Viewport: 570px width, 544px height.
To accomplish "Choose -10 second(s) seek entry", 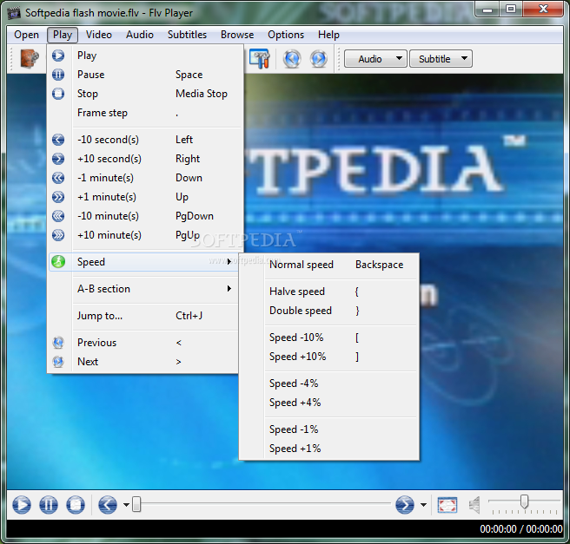I will coord(145,140).
